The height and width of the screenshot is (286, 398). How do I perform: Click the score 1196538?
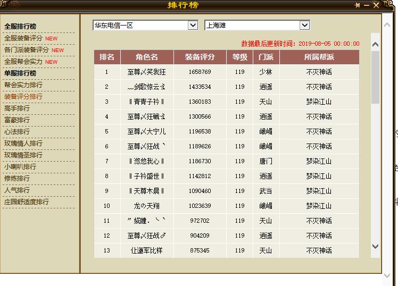coord(200,131)
